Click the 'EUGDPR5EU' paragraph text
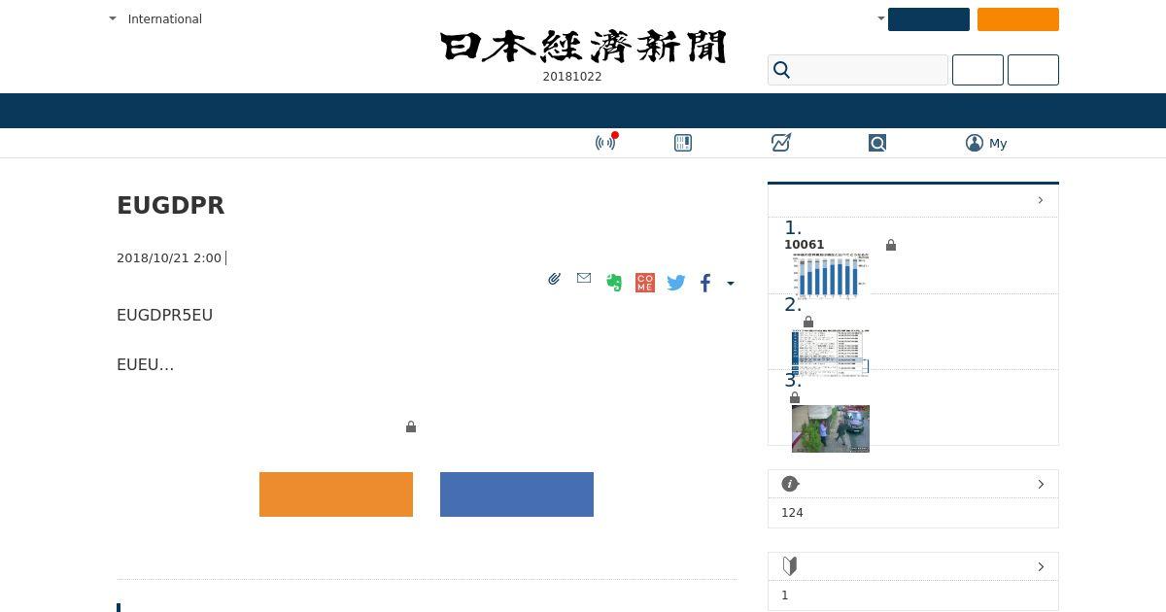The image size is (1166, 612). tap(164, 315)
